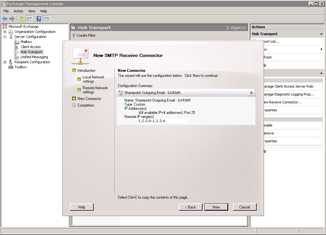Click the 'Type: Custom' summary line
The image size is (326, 235).
[135, 104]
